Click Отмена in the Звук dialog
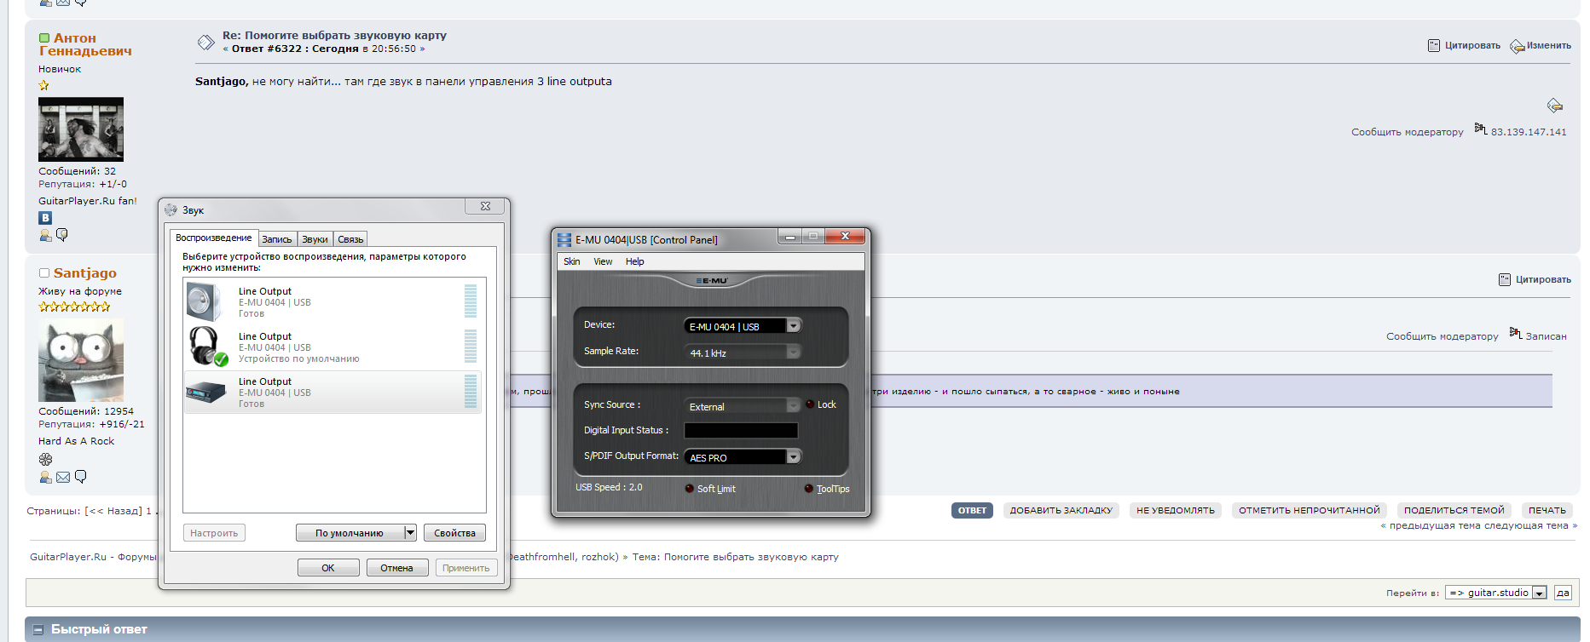Viewport: 1590px width, 642px height. tap(397, 568)
